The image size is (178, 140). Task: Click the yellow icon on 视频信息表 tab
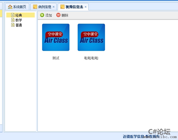[62, 7]
